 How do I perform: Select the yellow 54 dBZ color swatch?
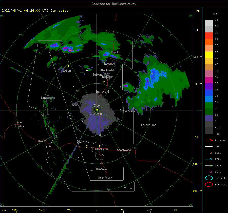click(x=209, y=55)
